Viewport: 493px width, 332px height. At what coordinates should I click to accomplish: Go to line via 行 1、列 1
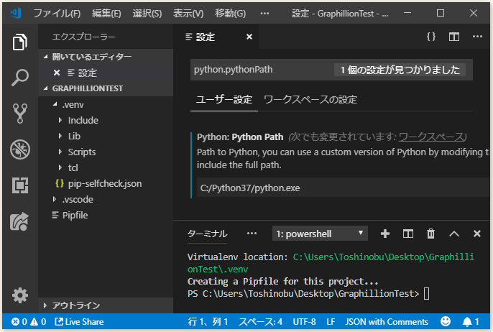(208, 322)
